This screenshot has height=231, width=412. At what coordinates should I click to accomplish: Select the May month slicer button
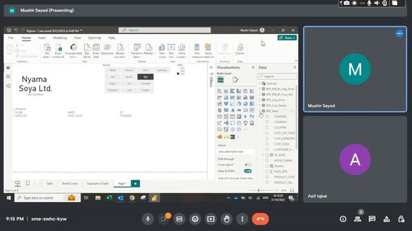pyautogui.click(x=145, y=77)
